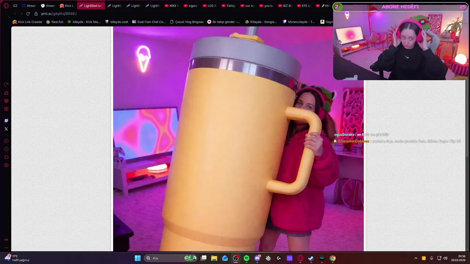Viewport: 470px width, 264px height.
Task: Open the Windows Start menu
Action: (138, 258)
